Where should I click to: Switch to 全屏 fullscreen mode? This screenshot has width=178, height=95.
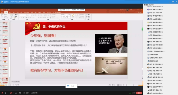pyautogui.click(x=26, y=93)
